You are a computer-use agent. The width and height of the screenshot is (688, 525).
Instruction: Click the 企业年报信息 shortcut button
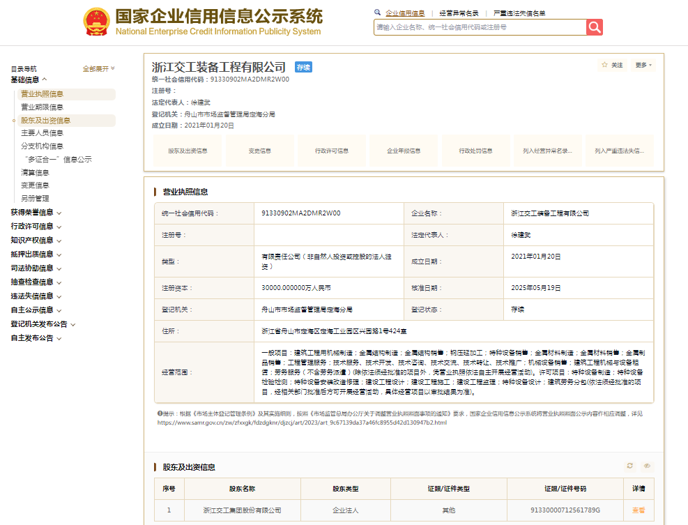[404, 151]
